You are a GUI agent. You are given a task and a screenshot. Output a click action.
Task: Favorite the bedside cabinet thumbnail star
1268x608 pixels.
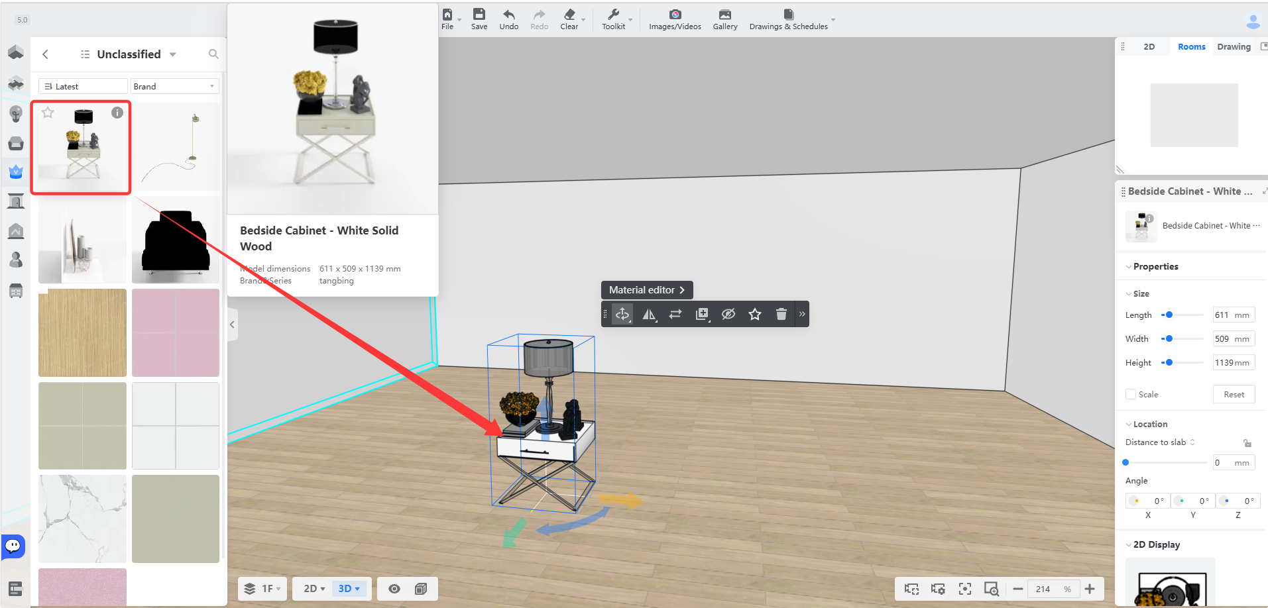[x=48, y=113]
